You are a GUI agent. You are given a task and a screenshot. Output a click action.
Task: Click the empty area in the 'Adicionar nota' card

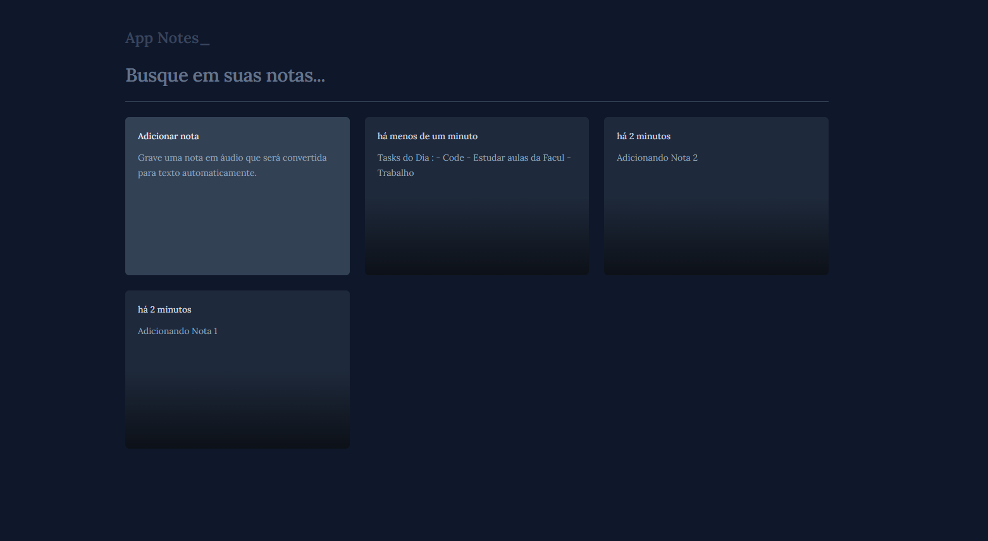tap(237, 234)
